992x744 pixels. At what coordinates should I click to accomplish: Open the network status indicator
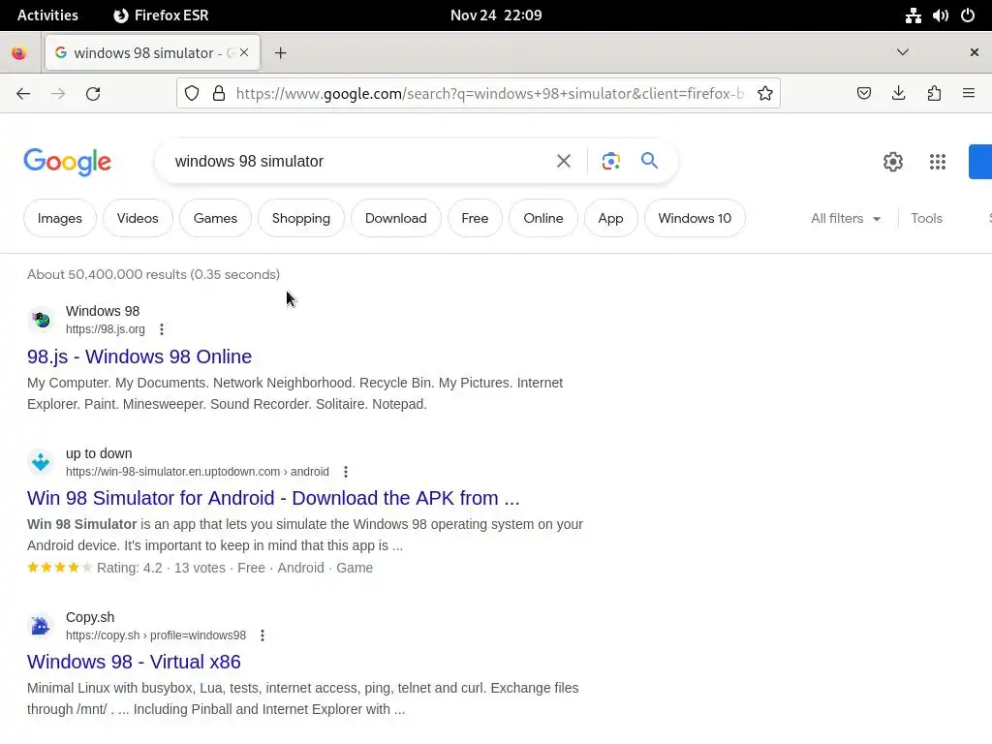(913, 15)
